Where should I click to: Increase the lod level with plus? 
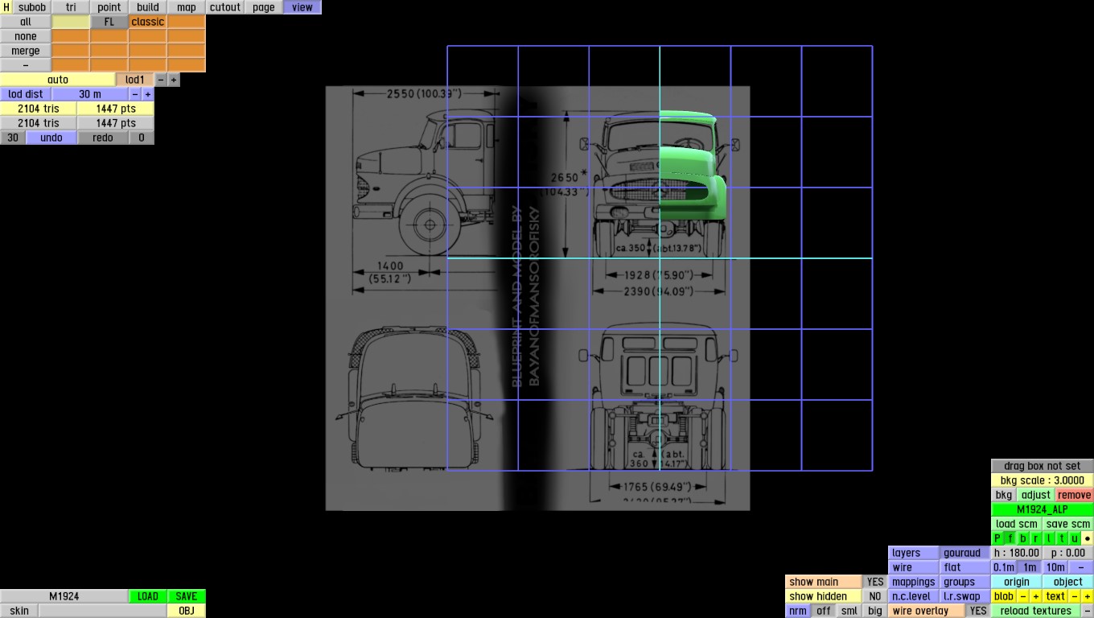[x=174, y=80]
